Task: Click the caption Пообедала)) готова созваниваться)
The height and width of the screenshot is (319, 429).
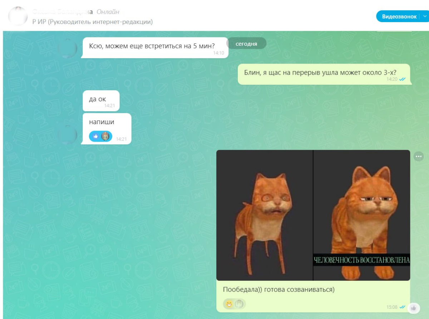Action: click(x=278, y=289)
